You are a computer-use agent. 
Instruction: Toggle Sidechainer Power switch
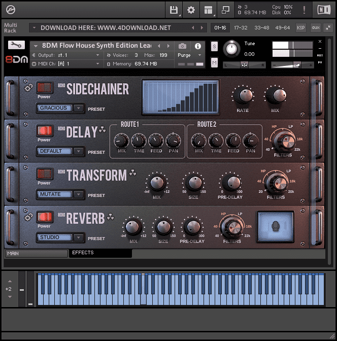pos(45,87)
